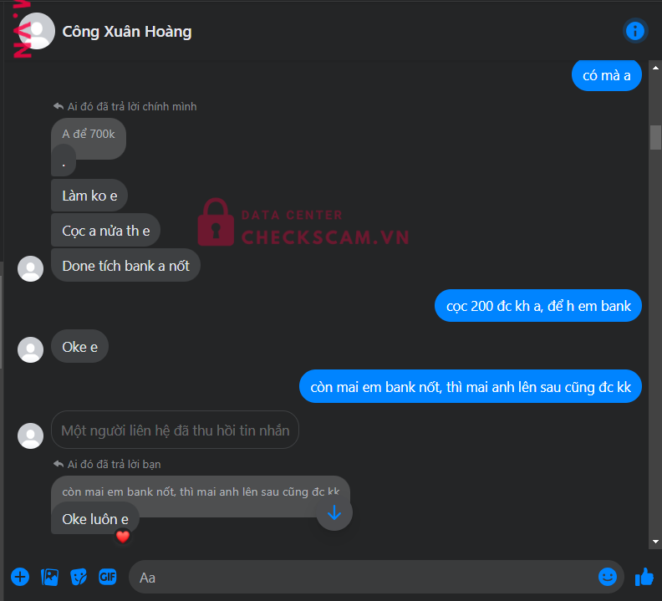Attach a photo using the image icon
The image size is (662, 601).
(x=49, y=577)
